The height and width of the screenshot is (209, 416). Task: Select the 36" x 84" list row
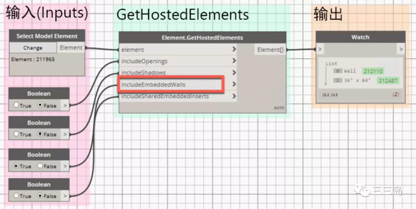366,80
